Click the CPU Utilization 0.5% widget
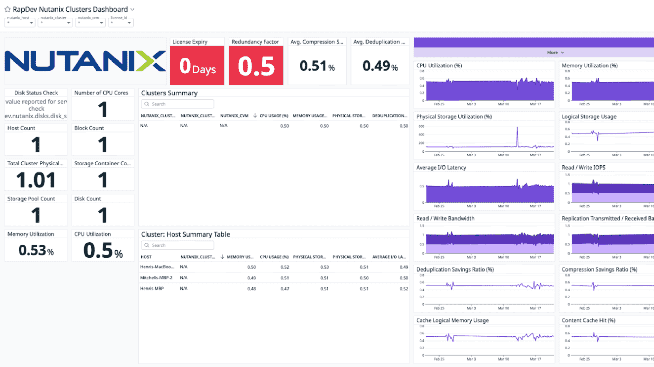The width and height of the screenshot is (654, 367). tap(103, 246)
